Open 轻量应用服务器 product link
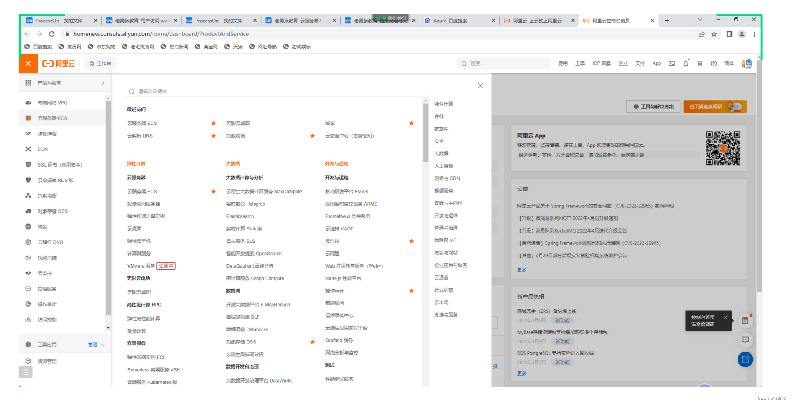 [144, 204]
